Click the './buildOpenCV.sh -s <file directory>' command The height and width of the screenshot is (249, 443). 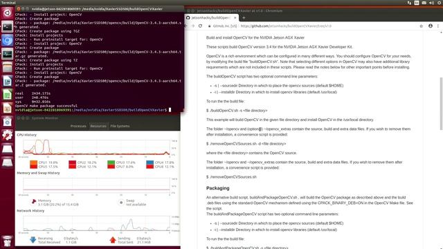click(237, 111)
